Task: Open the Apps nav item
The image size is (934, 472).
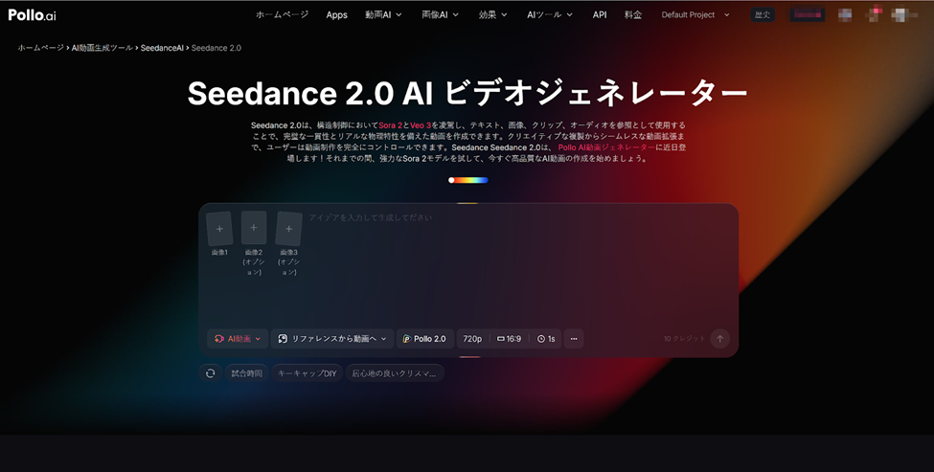Action: [x=336, y=15]
